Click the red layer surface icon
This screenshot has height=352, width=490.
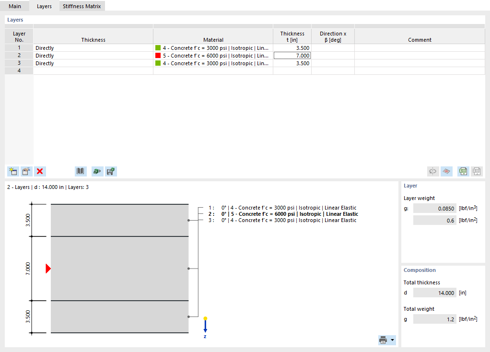pyautogui.click(x=446, y=171)
